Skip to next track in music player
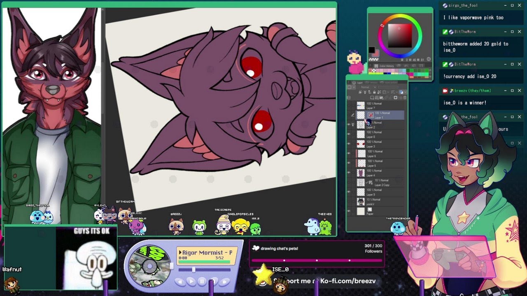Screen dimensions: 527x296 tap(224, 282)
